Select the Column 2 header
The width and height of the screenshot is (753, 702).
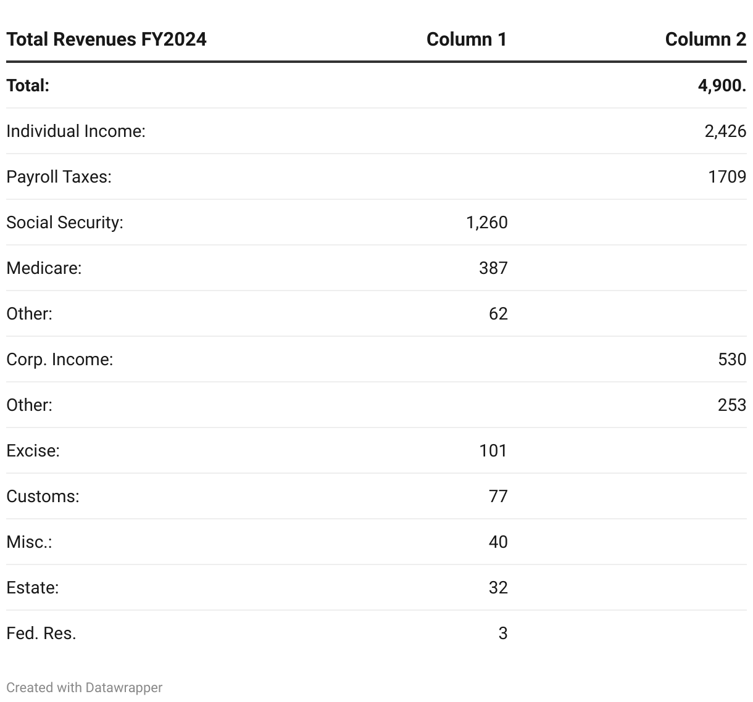point(705,39)
